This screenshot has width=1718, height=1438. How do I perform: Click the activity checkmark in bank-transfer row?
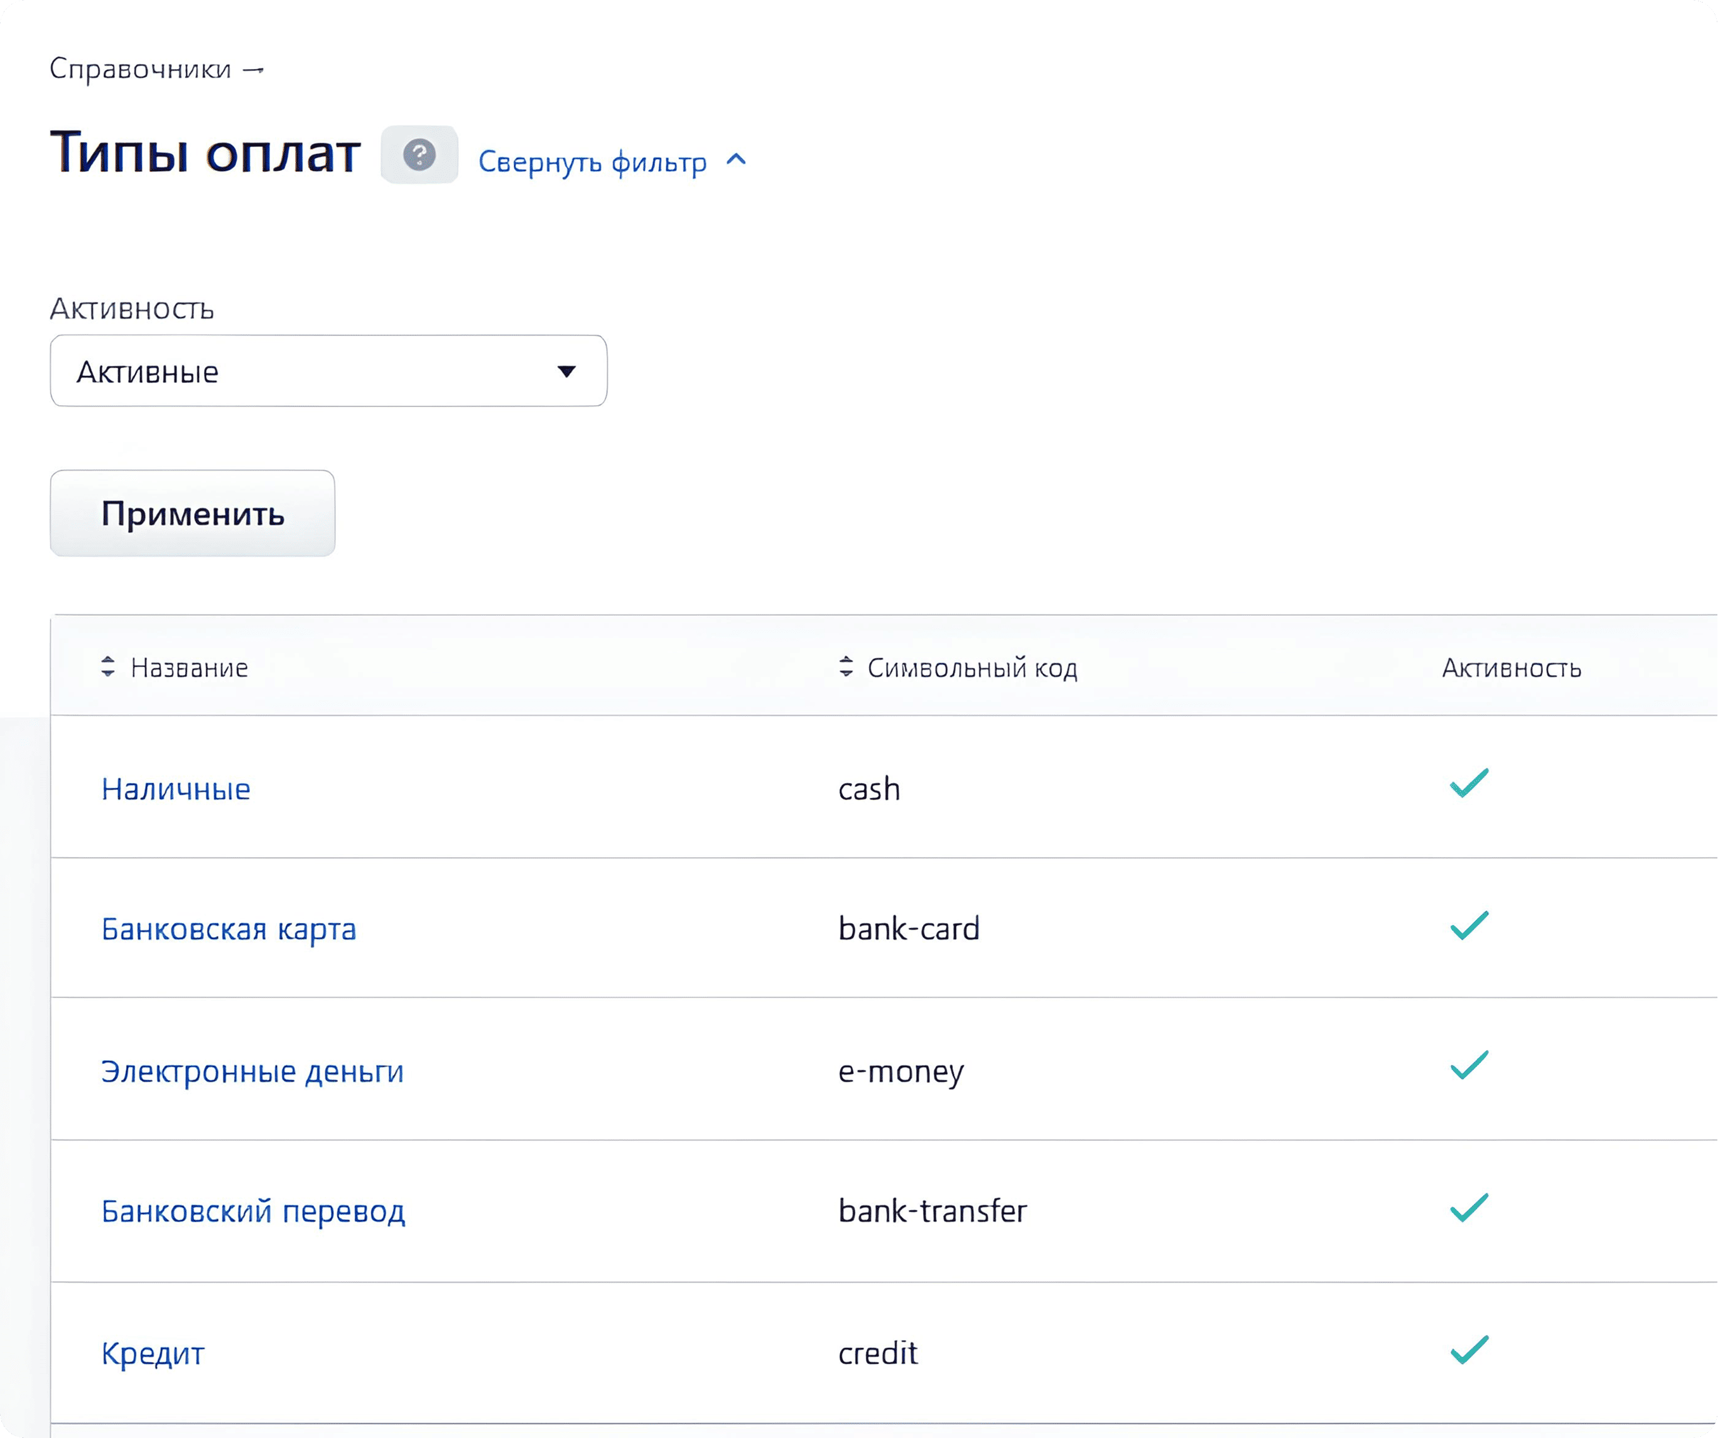1469,1208
